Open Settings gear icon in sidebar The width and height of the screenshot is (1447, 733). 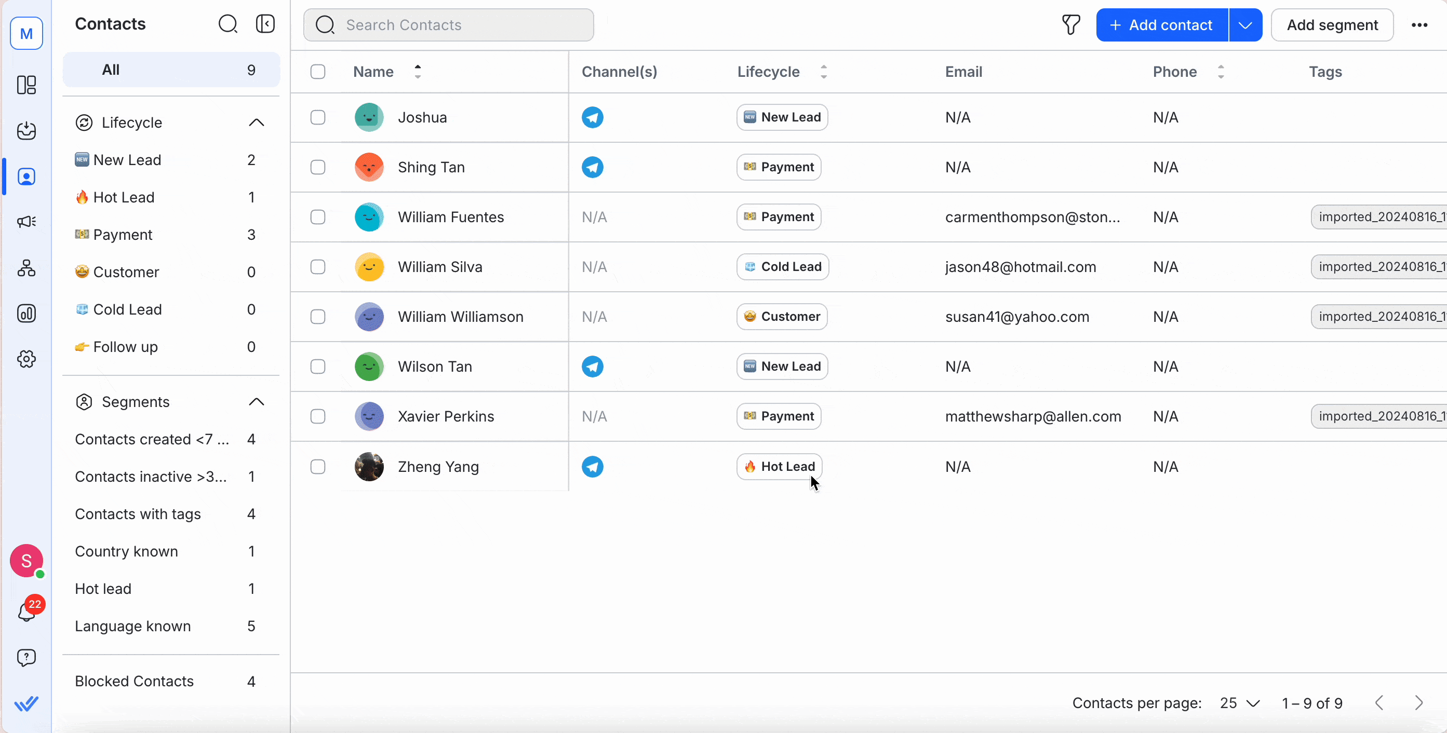click(x=26, y=359)
